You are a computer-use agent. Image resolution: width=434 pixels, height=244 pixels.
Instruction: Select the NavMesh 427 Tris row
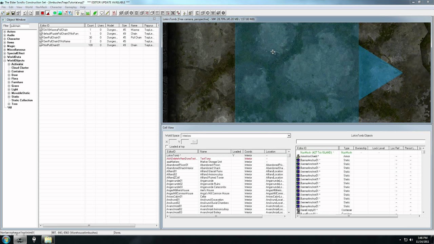point(359,152)
